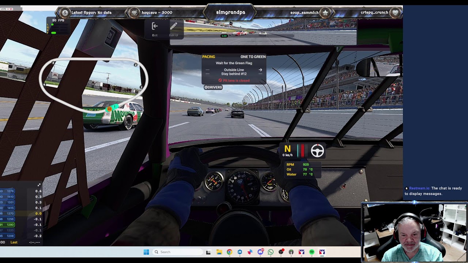Click the Edit UI pencil icon
The height and width of the screenshot is (263, 468).
(174, 26)
